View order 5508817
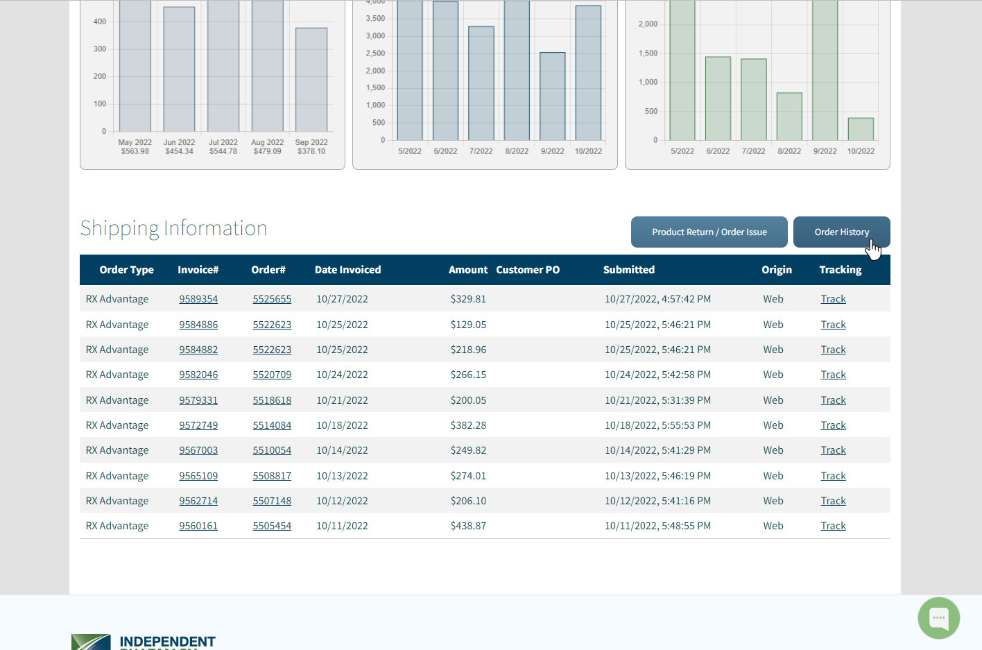982x650 pixels. pos(272,476)
